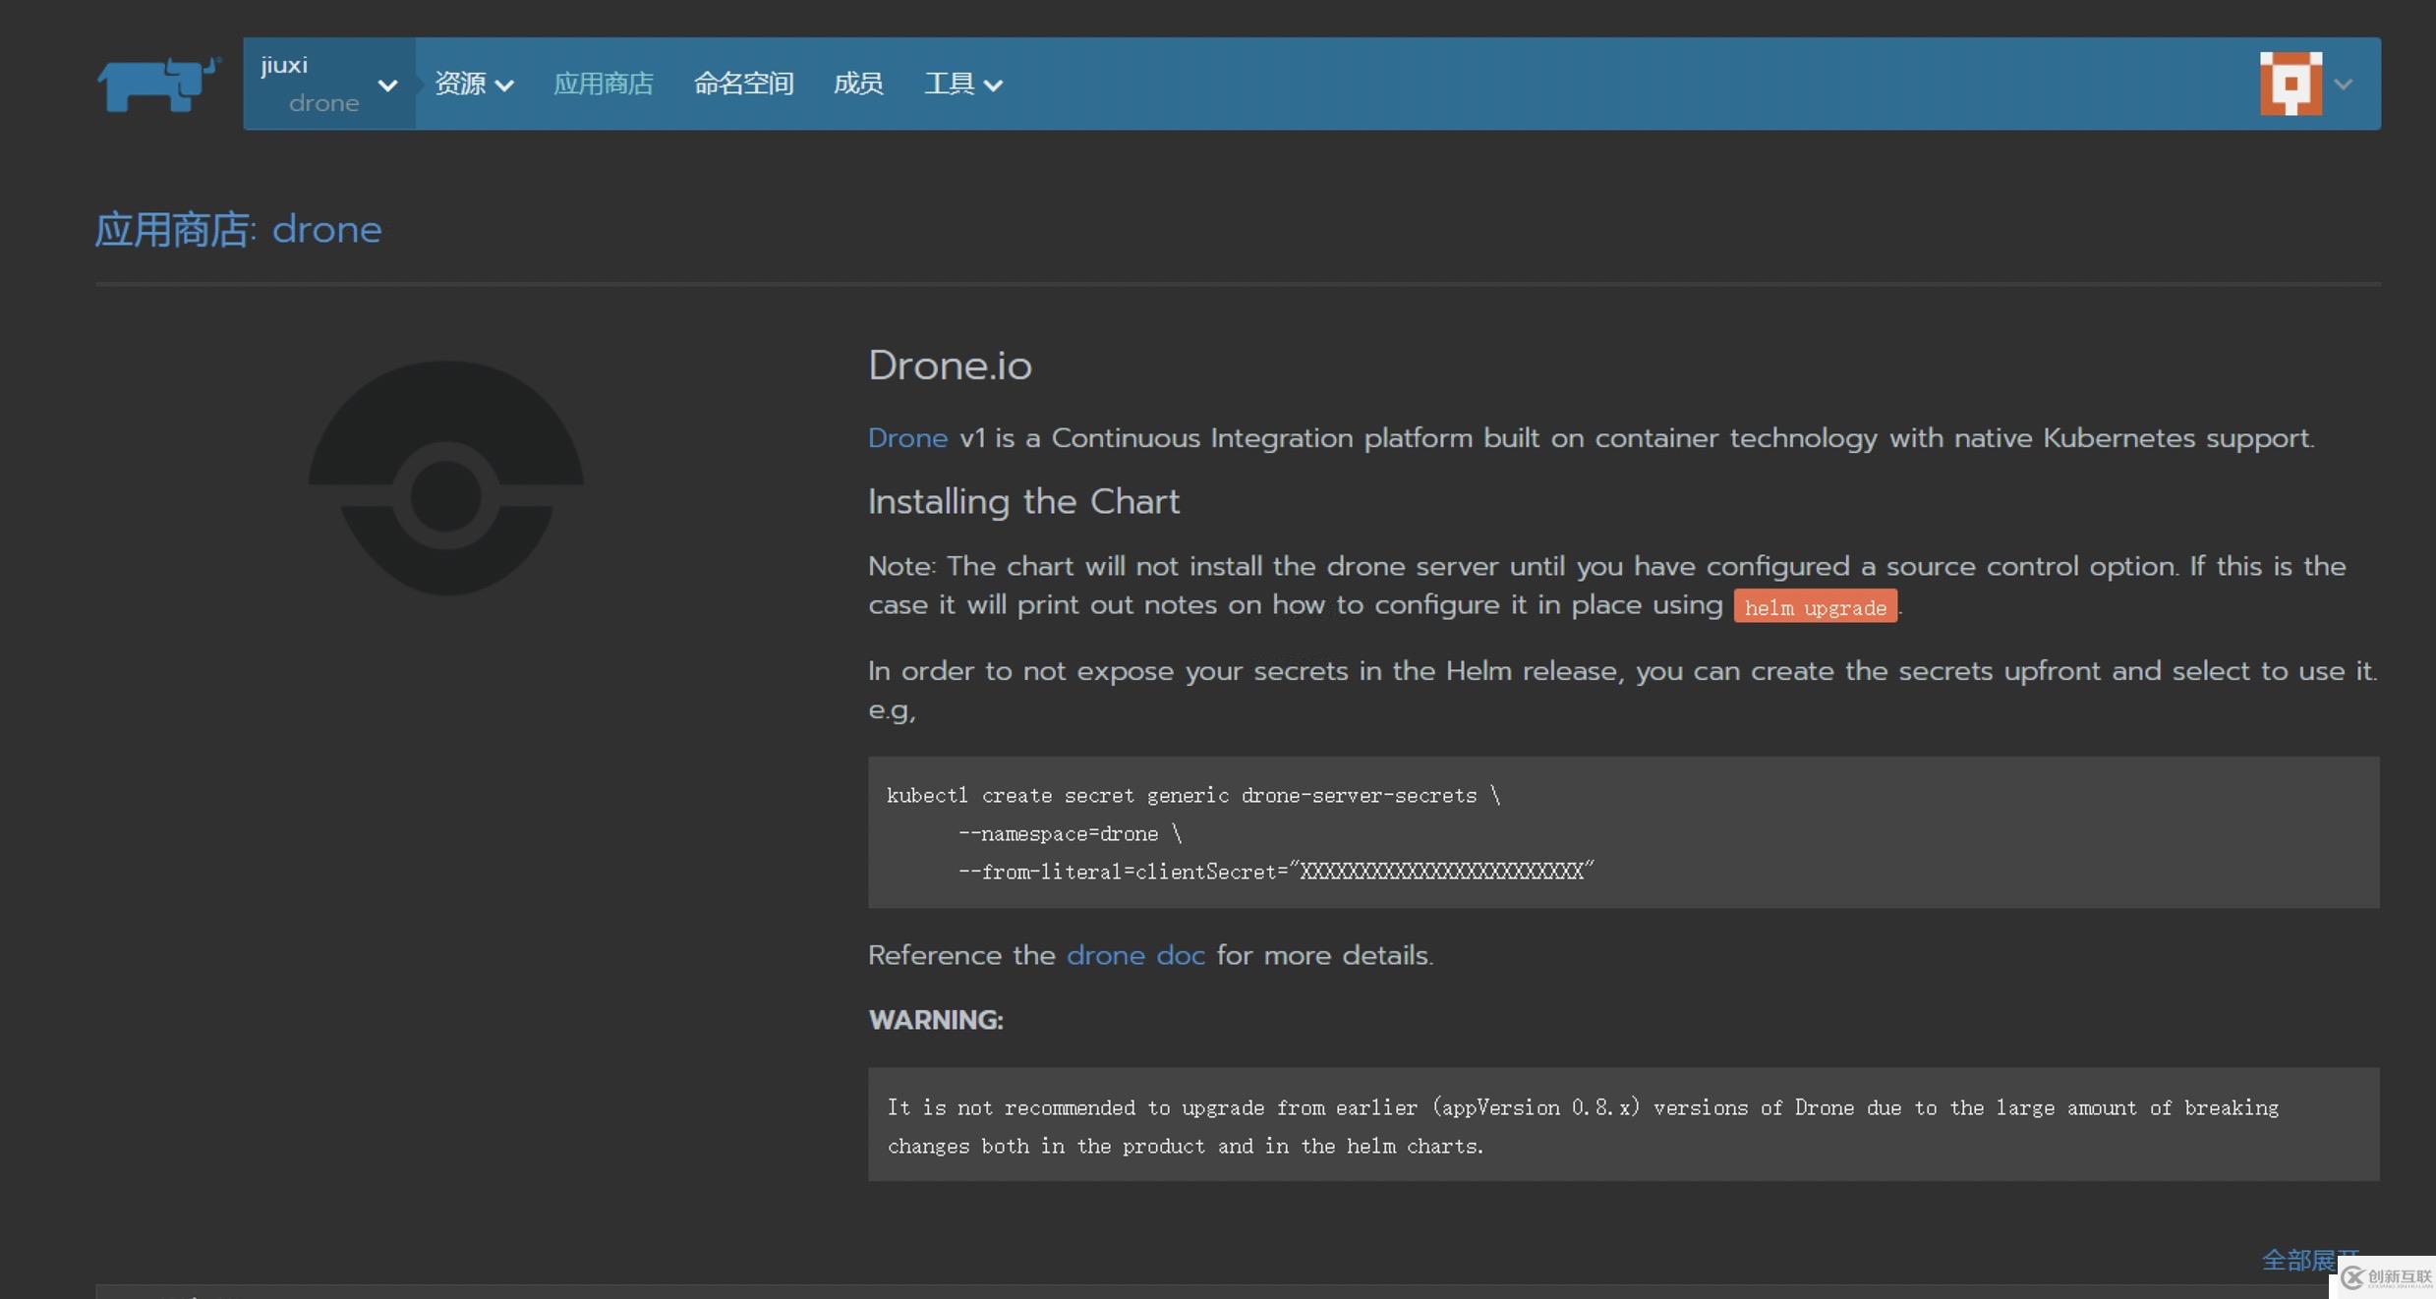
Task: Click the Rancher cow logo
Action: pos(158,84)
